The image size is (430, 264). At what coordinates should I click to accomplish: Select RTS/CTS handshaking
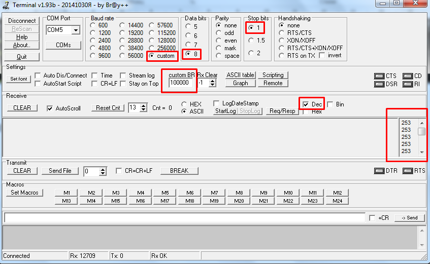[x=281, y=33]
